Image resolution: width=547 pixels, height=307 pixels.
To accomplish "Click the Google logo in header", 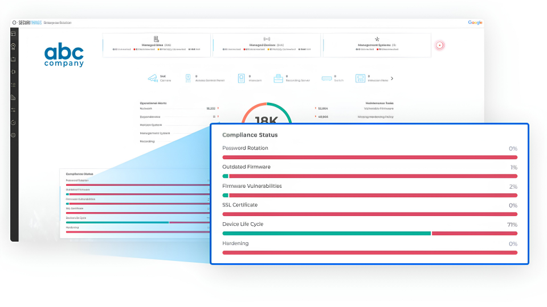I will (475, 23).
